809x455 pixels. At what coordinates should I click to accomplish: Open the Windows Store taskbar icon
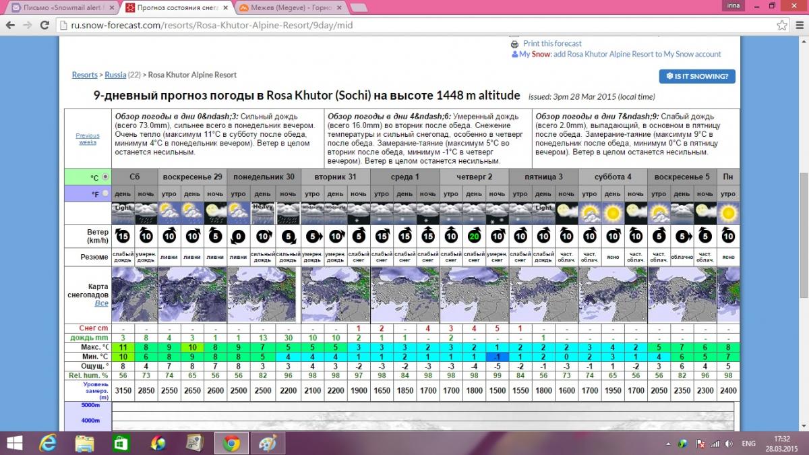pyautogui.click(x=121, y=443)
